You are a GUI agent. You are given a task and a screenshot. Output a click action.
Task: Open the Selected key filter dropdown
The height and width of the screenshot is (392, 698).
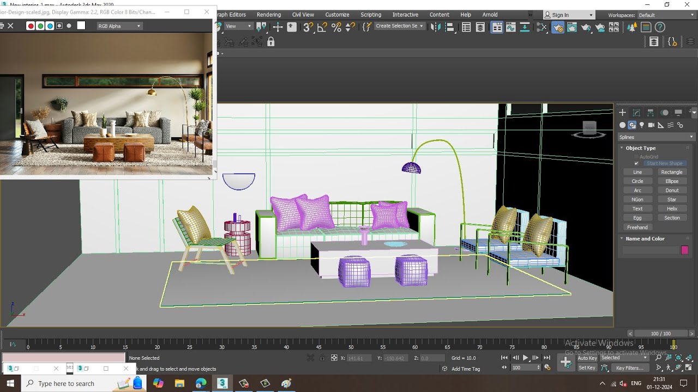(625, 358)
